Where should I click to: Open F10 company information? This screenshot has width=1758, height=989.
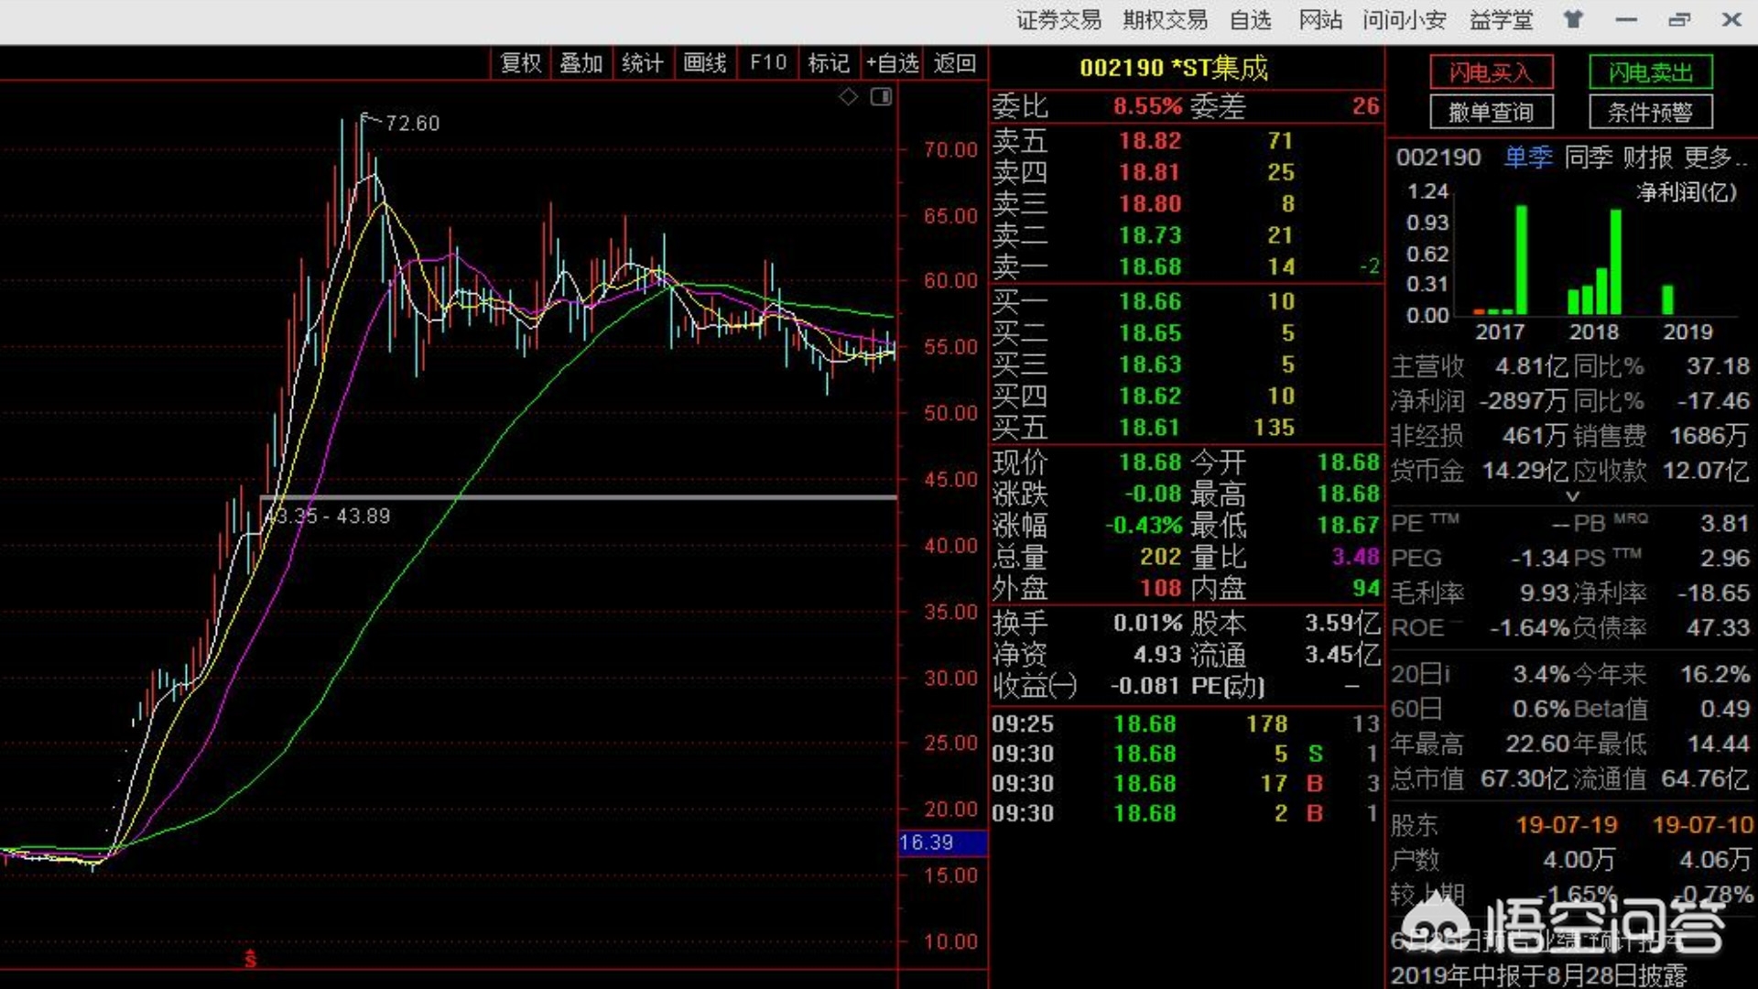click(x=767, y=63)
